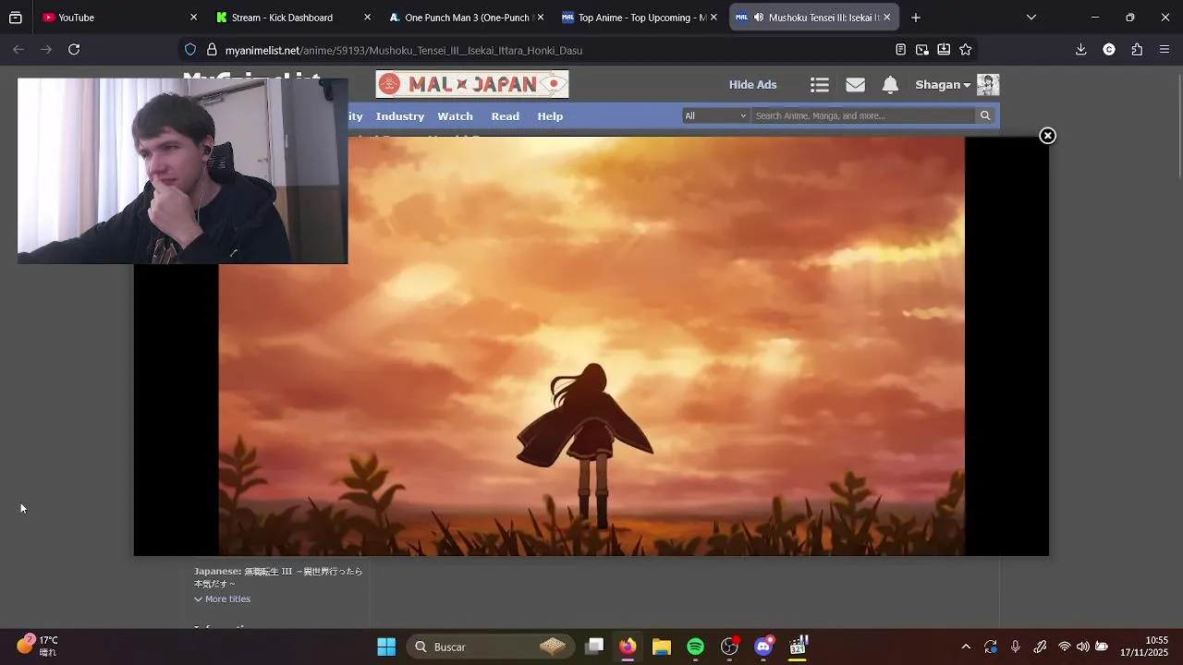
Task: Close the Top Anime tab
Action: [x=713, y=18]
